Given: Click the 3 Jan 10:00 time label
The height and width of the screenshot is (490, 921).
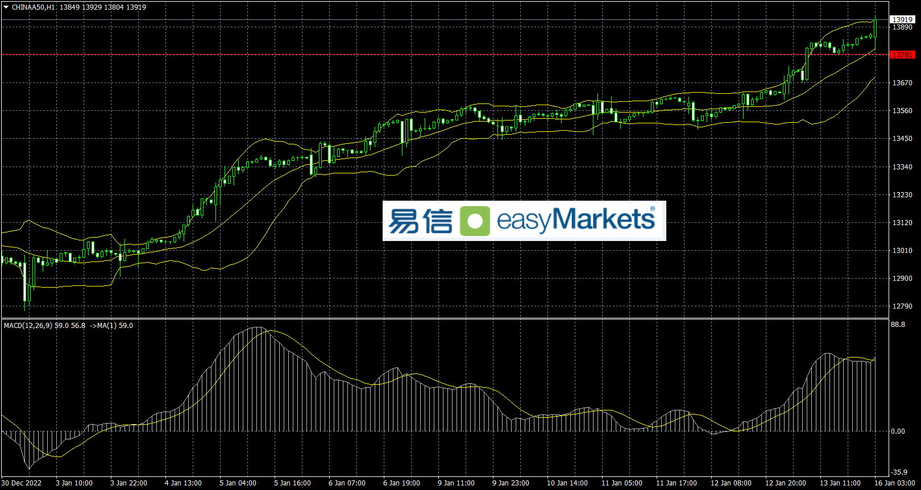Looking at the screenshot, I should 74,483.
